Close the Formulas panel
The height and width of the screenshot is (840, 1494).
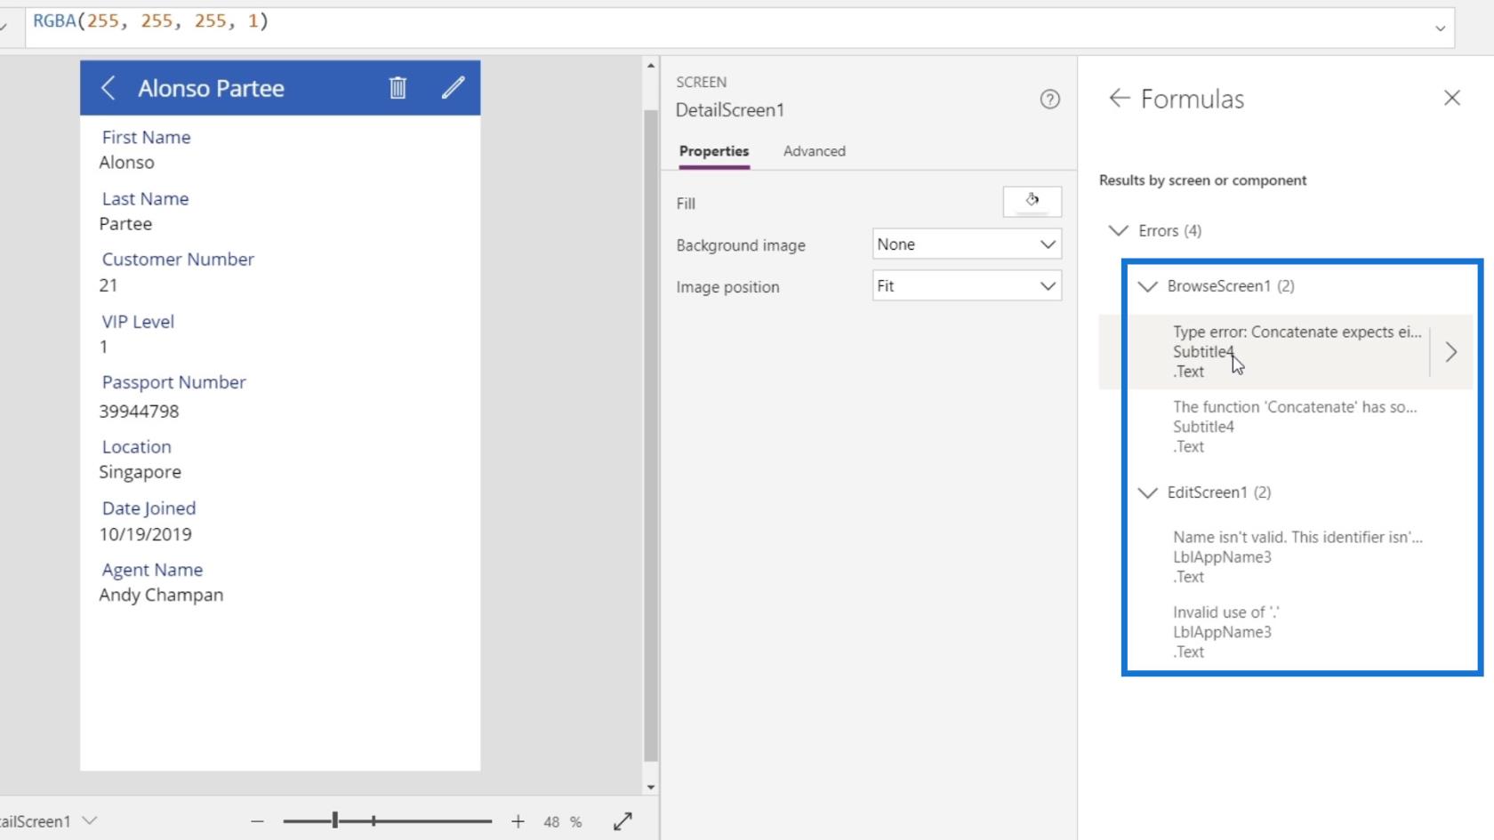click(1451, 98)
